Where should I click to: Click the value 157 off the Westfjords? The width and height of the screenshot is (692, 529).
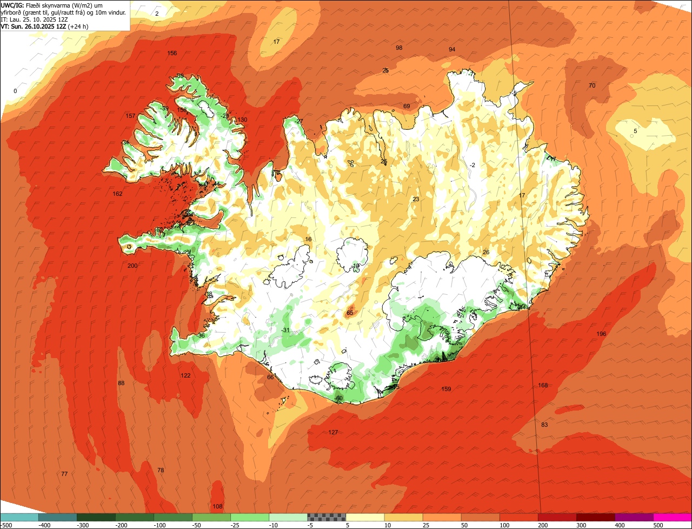tap(130, 116)
